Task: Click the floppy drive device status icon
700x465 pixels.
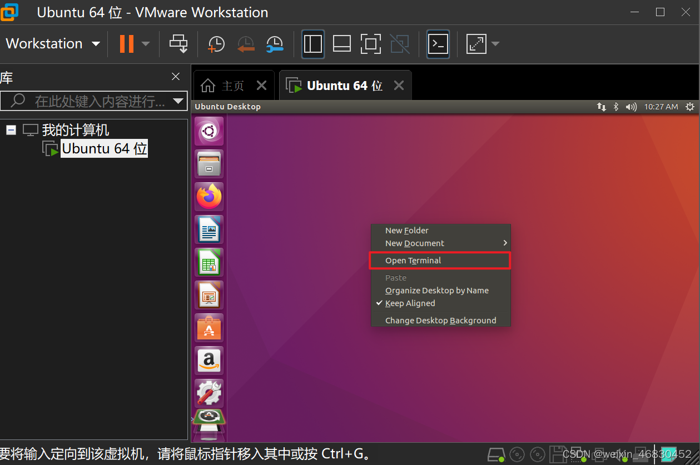Action: coord(558,454)
